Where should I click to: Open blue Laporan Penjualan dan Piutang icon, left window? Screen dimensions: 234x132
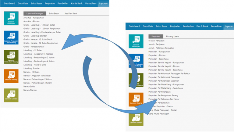(11, 37)
